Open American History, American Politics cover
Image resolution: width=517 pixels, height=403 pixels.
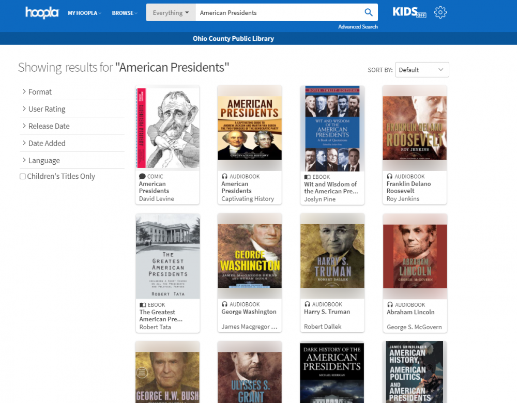coord(415,373)
